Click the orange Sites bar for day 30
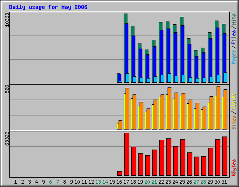The height and width of the screenshot is (187, 239). coord(218,108)
